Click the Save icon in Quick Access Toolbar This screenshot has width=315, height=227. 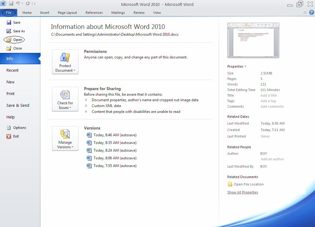tap(11, 3)
